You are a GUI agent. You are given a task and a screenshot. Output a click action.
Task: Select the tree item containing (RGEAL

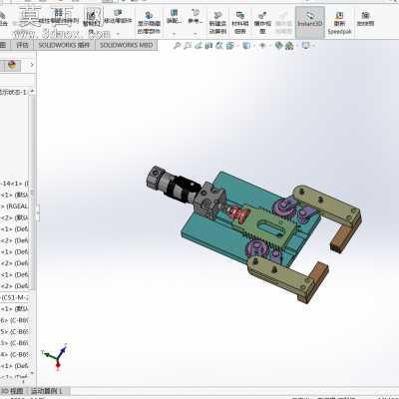[14, 206]
